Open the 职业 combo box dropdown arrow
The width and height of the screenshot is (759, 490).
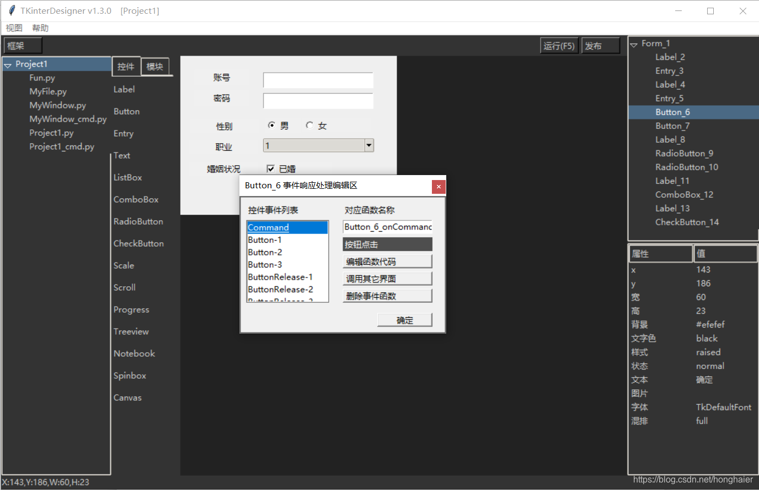(x=369, y=145)
